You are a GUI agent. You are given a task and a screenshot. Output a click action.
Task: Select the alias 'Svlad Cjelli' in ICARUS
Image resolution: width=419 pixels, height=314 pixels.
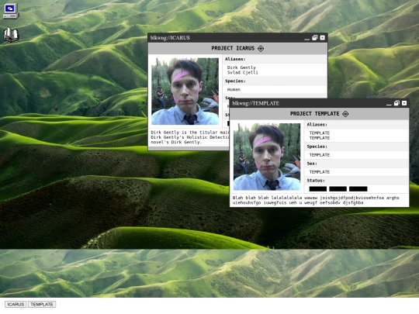tap(243, 72)
